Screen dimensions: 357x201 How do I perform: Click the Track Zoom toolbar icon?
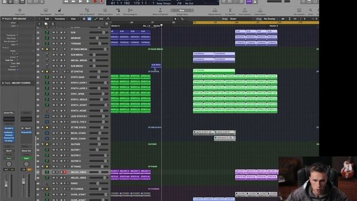(20, 11)
